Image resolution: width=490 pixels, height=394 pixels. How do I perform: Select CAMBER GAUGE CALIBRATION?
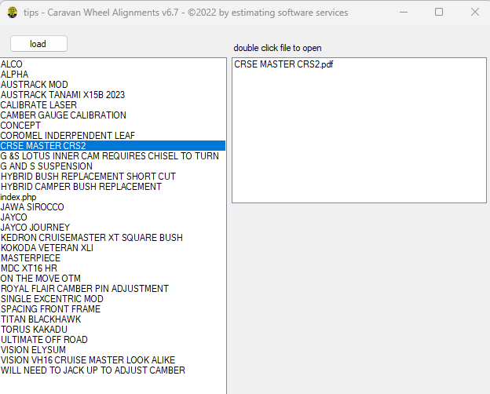113,115
